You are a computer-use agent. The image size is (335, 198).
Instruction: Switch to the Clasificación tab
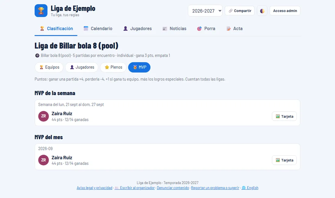[x=56, y=29]
